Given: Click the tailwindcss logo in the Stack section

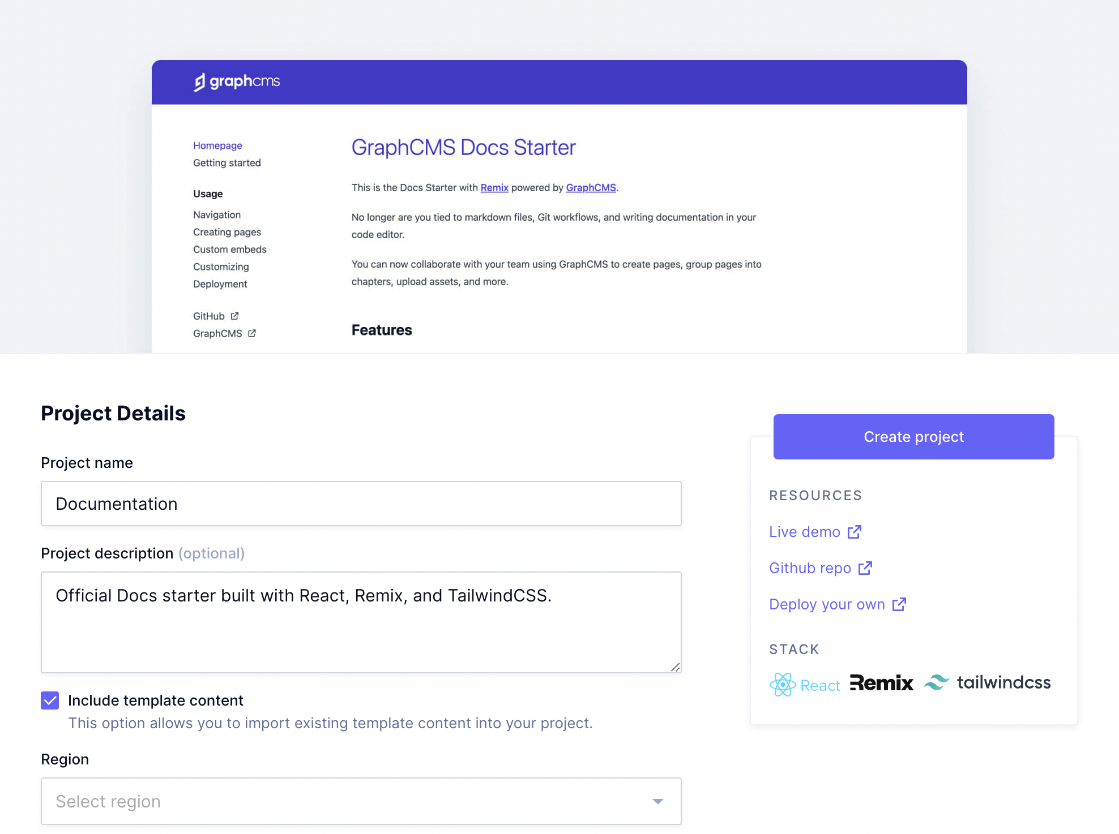Looking at the screenshot, I should (988, 682).
